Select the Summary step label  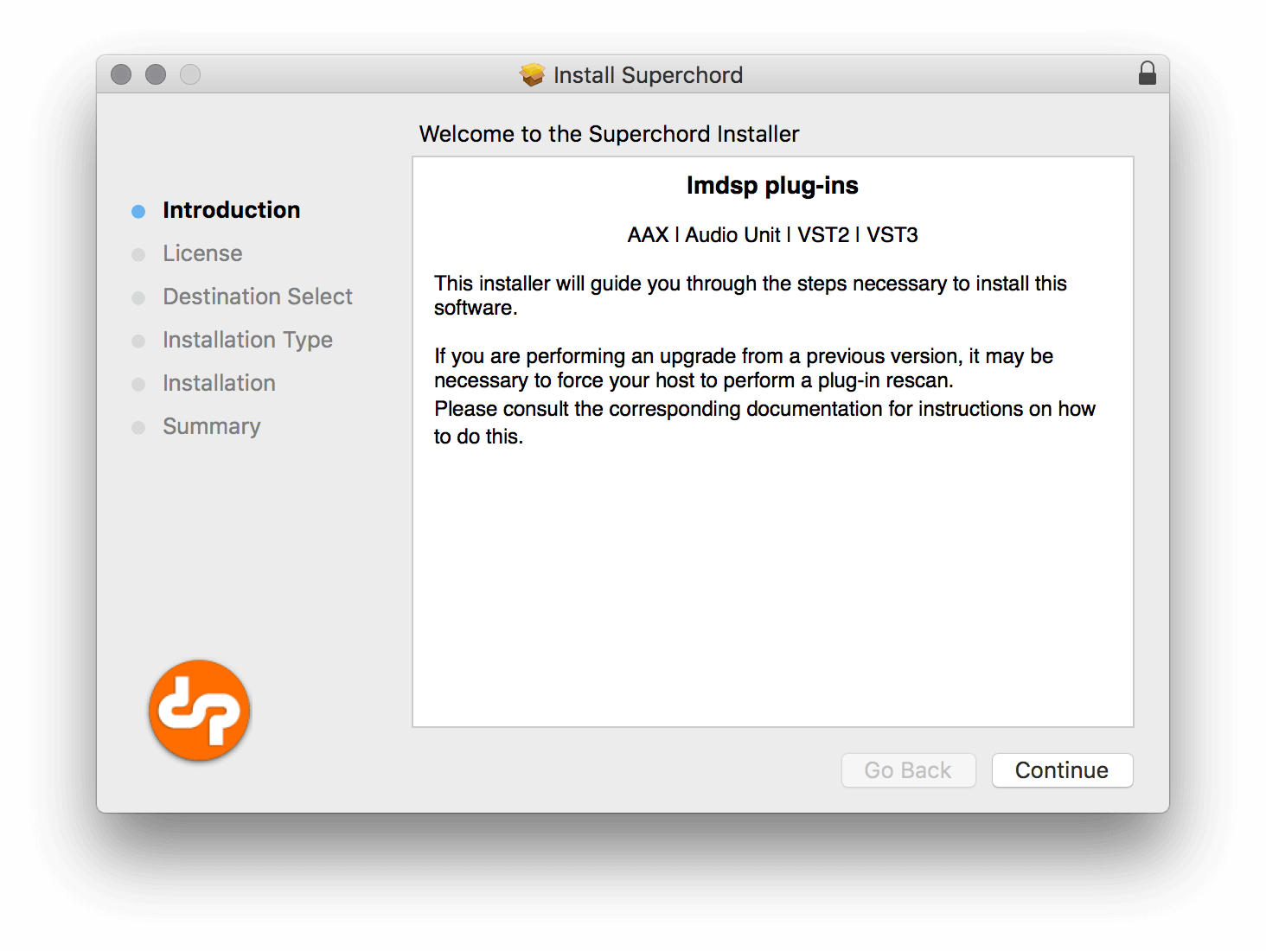click(211, 426)
